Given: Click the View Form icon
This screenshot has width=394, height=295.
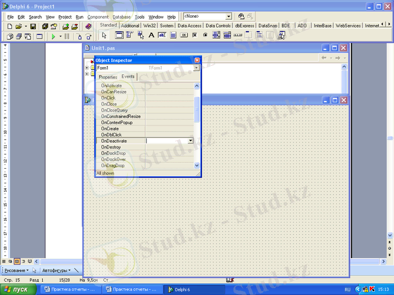Looking at the screenshot, I should tap(19, 36).
